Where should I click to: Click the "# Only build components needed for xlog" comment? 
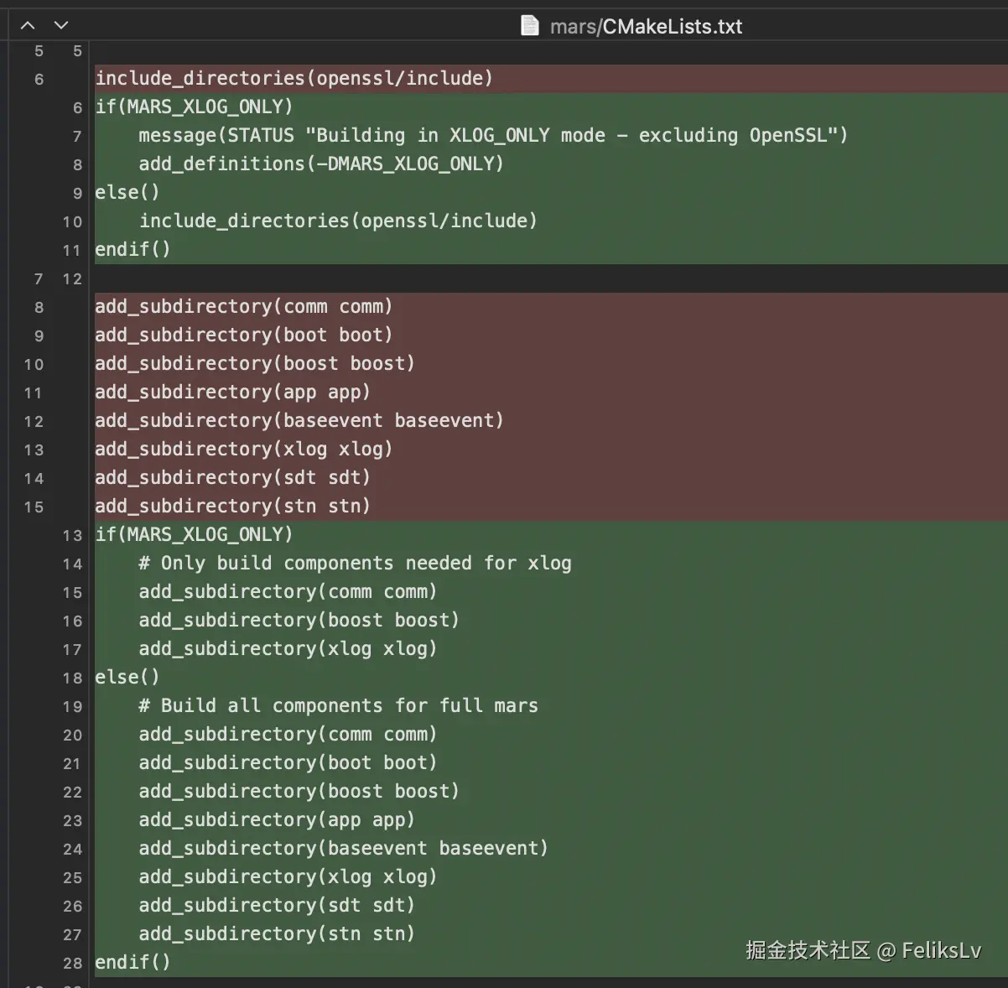355,564
